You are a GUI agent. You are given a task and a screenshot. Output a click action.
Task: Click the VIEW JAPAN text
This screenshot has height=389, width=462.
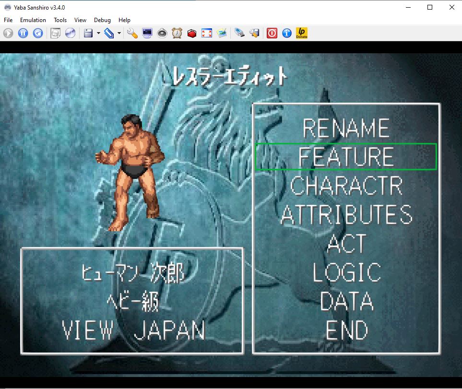(133, 330)
